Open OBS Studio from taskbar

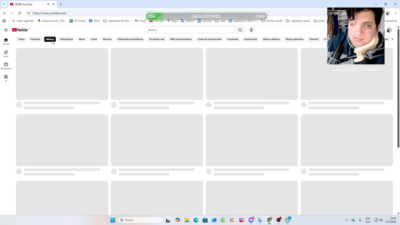pos(278,220)
